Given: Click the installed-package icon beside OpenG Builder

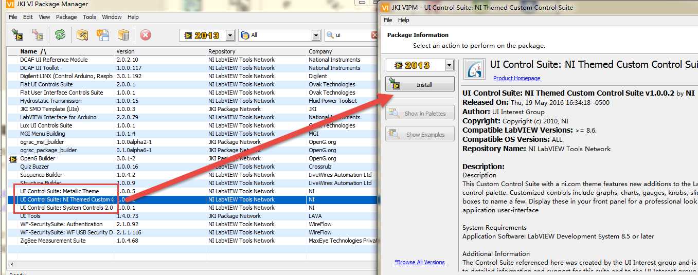Looking at the screenshot, I should click(13, 159).
